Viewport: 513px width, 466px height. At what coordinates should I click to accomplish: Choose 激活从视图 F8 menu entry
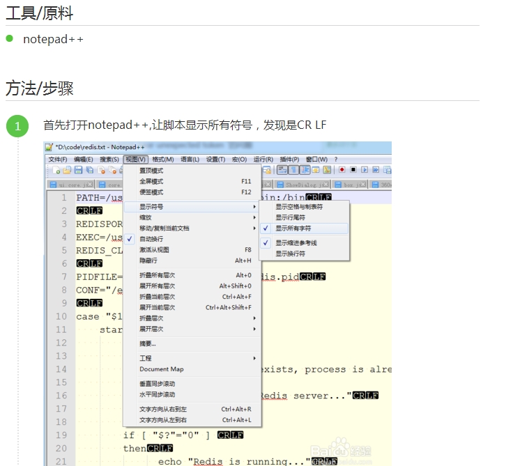coord(192,250)
